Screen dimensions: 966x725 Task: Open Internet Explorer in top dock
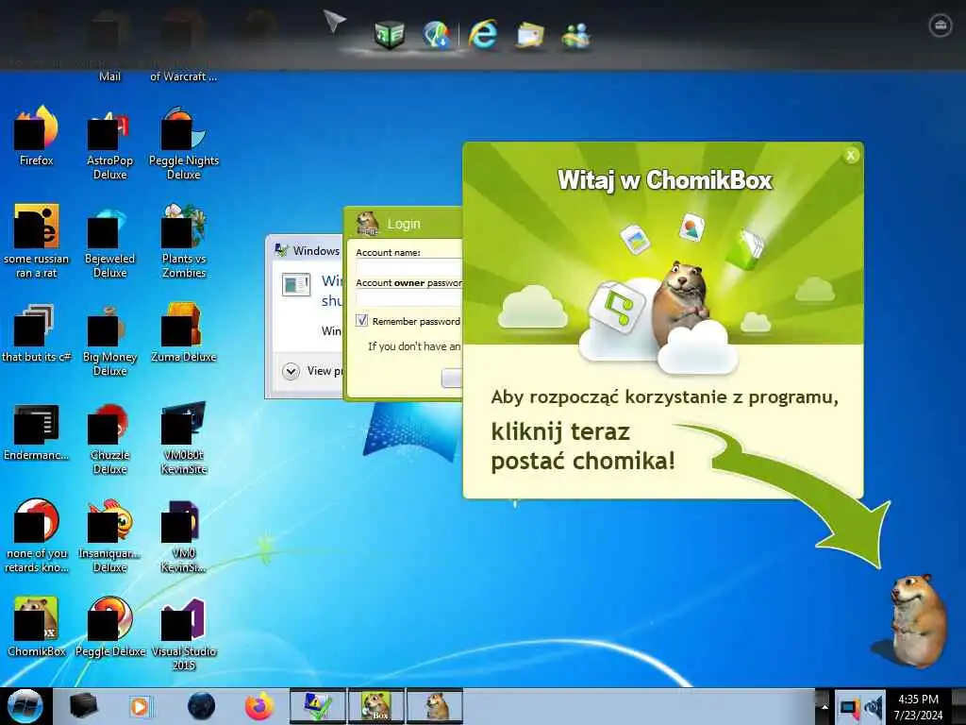tap(483, 33)
